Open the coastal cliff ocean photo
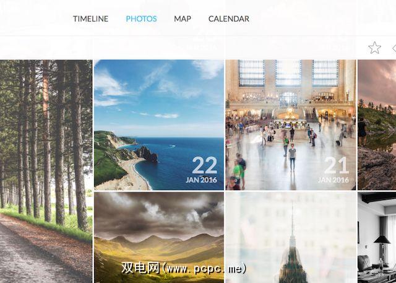 click(159, 125)
